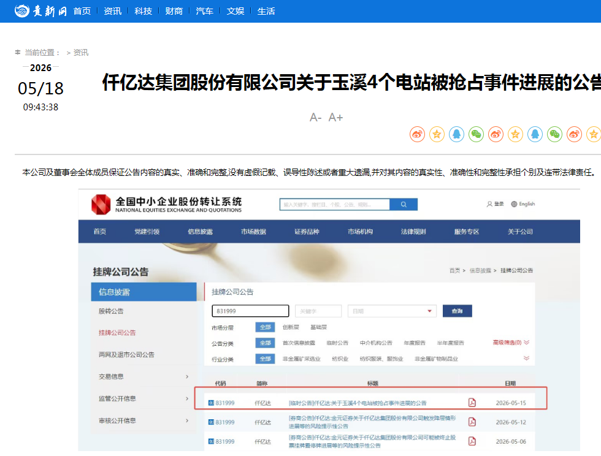This screenshot has height=456, width=601.
Task: Open 市场数据 in the NEEQ menu
Action: (x=253, y=232)
